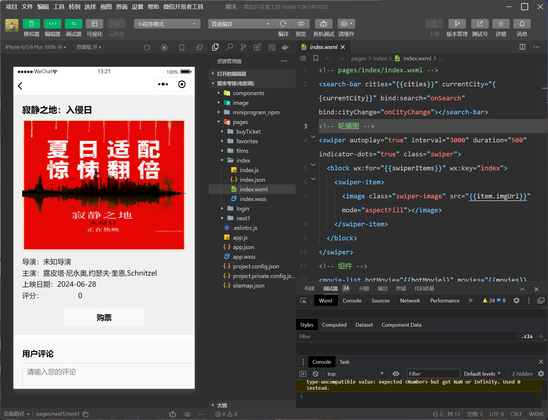Open the source control branch icon
Image resolution: width=548 pixels, height=420 pixels.
[x=243, y=47]
